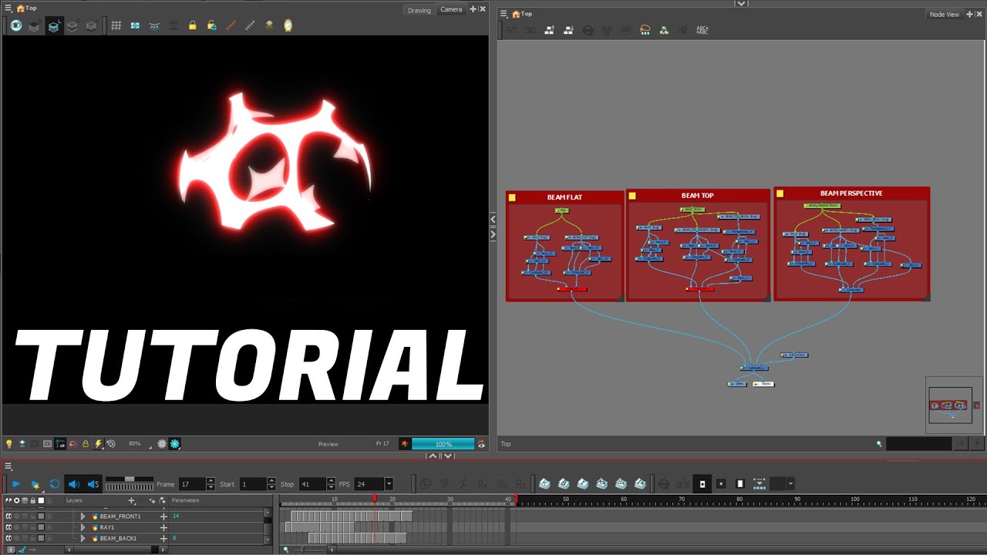
Task: Click the Play button in timeline
Action: click(x=16, y=484)
